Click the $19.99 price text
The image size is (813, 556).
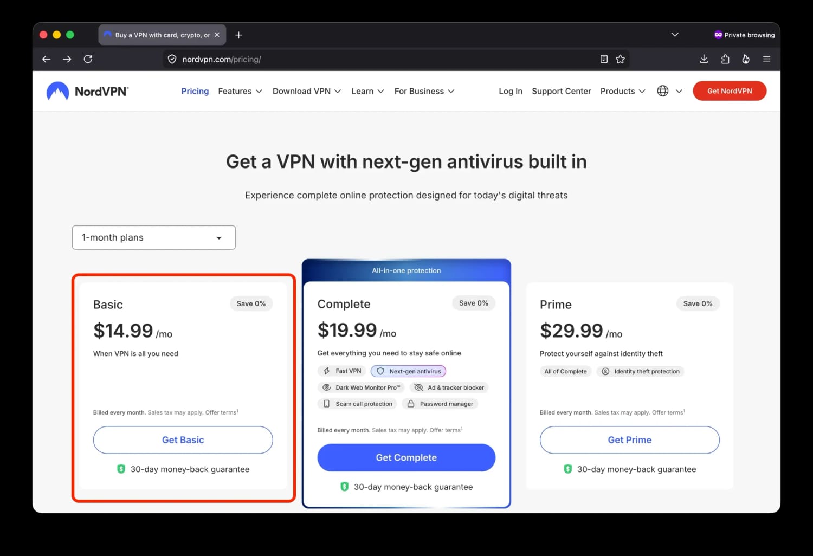347,330
